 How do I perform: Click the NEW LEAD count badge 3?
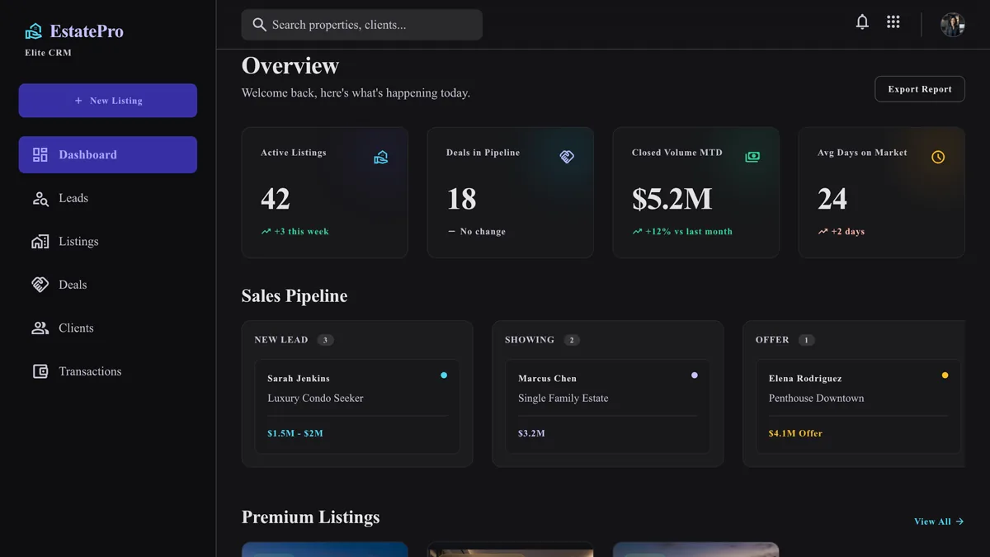click(x=325, y=340)
